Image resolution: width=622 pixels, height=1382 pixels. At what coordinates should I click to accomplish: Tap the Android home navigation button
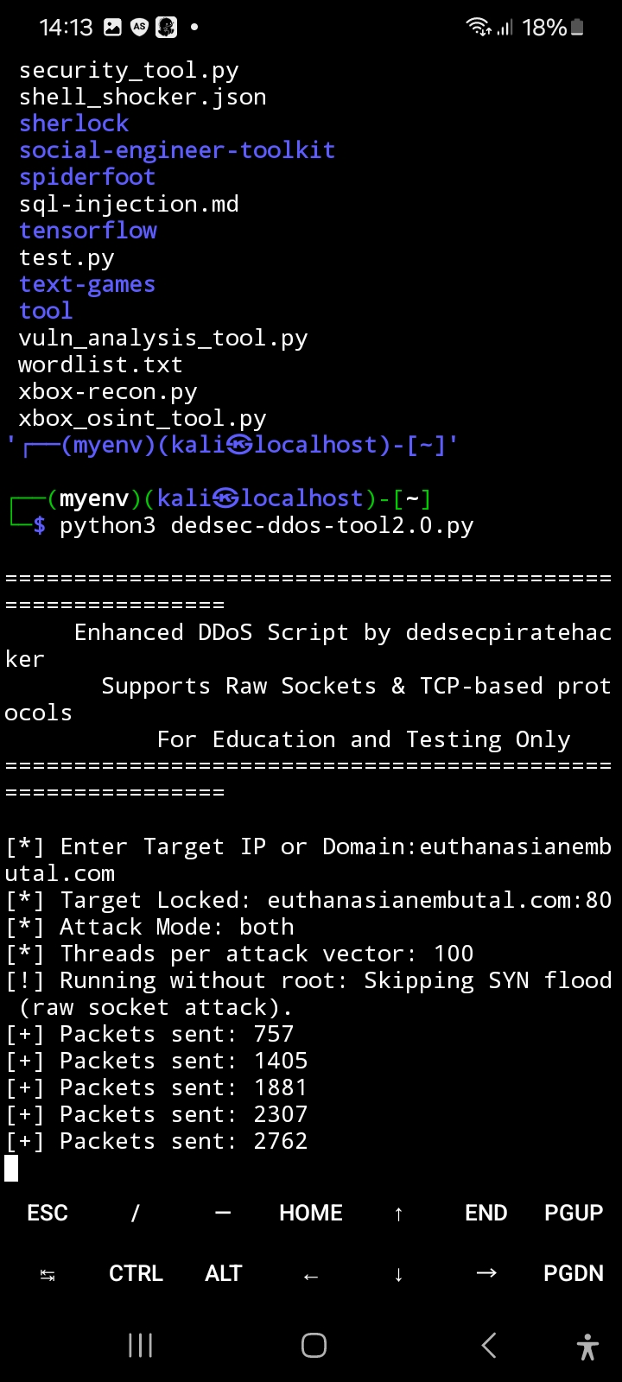tap(314, 1345)
